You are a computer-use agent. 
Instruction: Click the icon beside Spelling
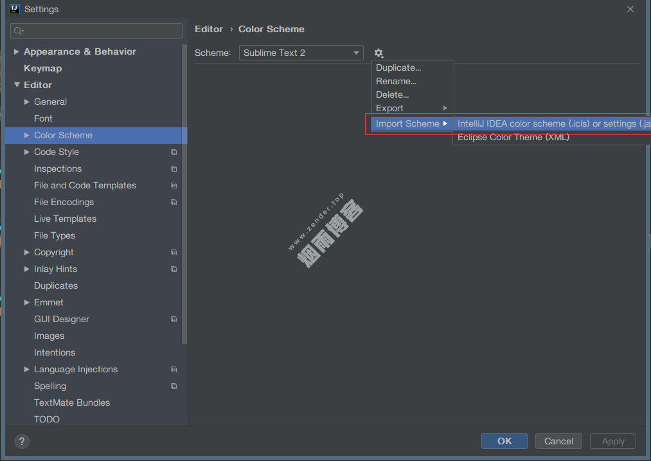coord(174,386)
